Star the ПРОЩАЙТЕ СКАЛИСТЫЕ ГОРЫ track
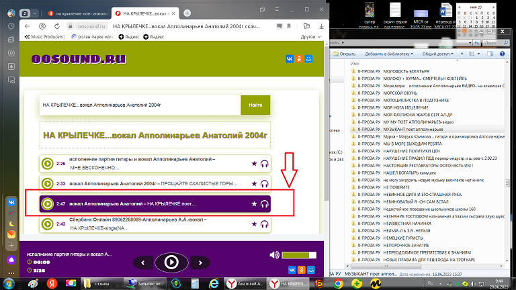The image size is (516, 290). click(254, 183)
